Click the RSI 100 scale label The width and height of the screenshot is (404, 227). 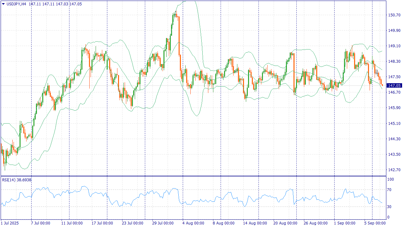point(391,179)
